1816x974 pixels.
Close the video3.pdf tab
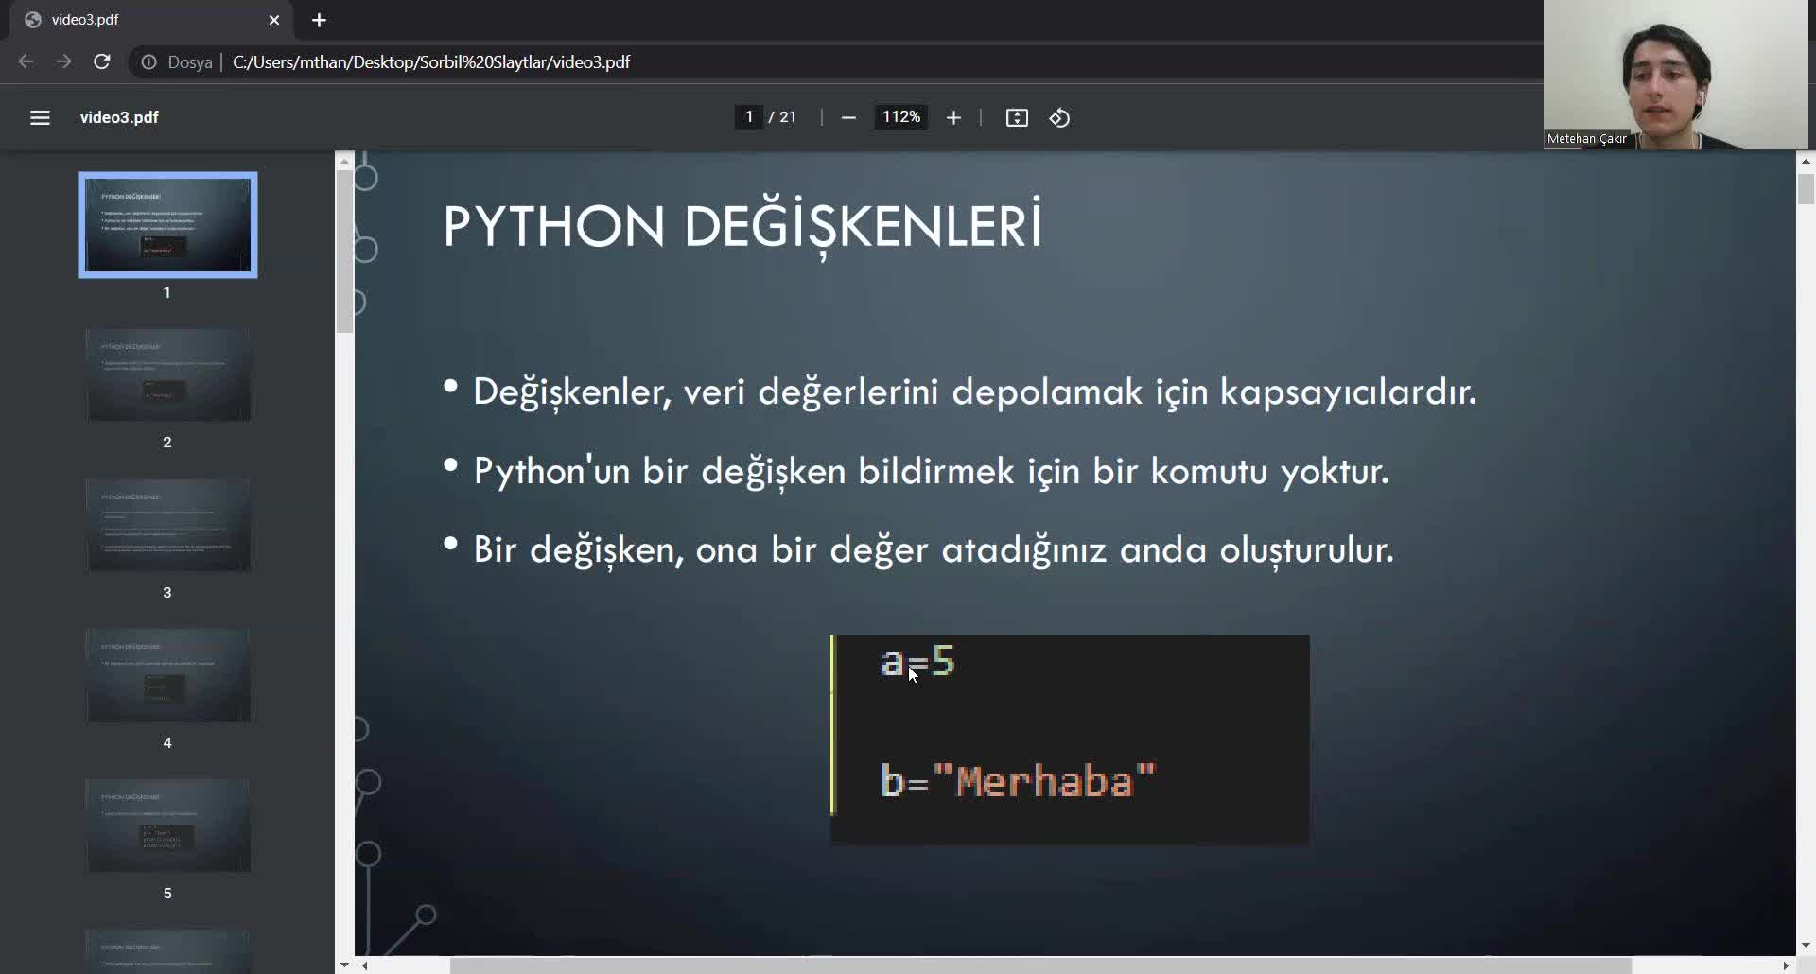[x=274, y=20]
